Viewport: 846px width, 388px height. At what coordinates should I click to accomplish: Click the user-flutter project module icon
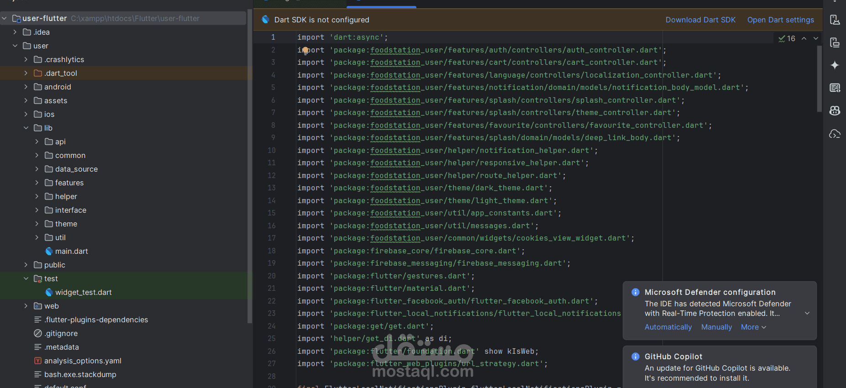point(16,18)
